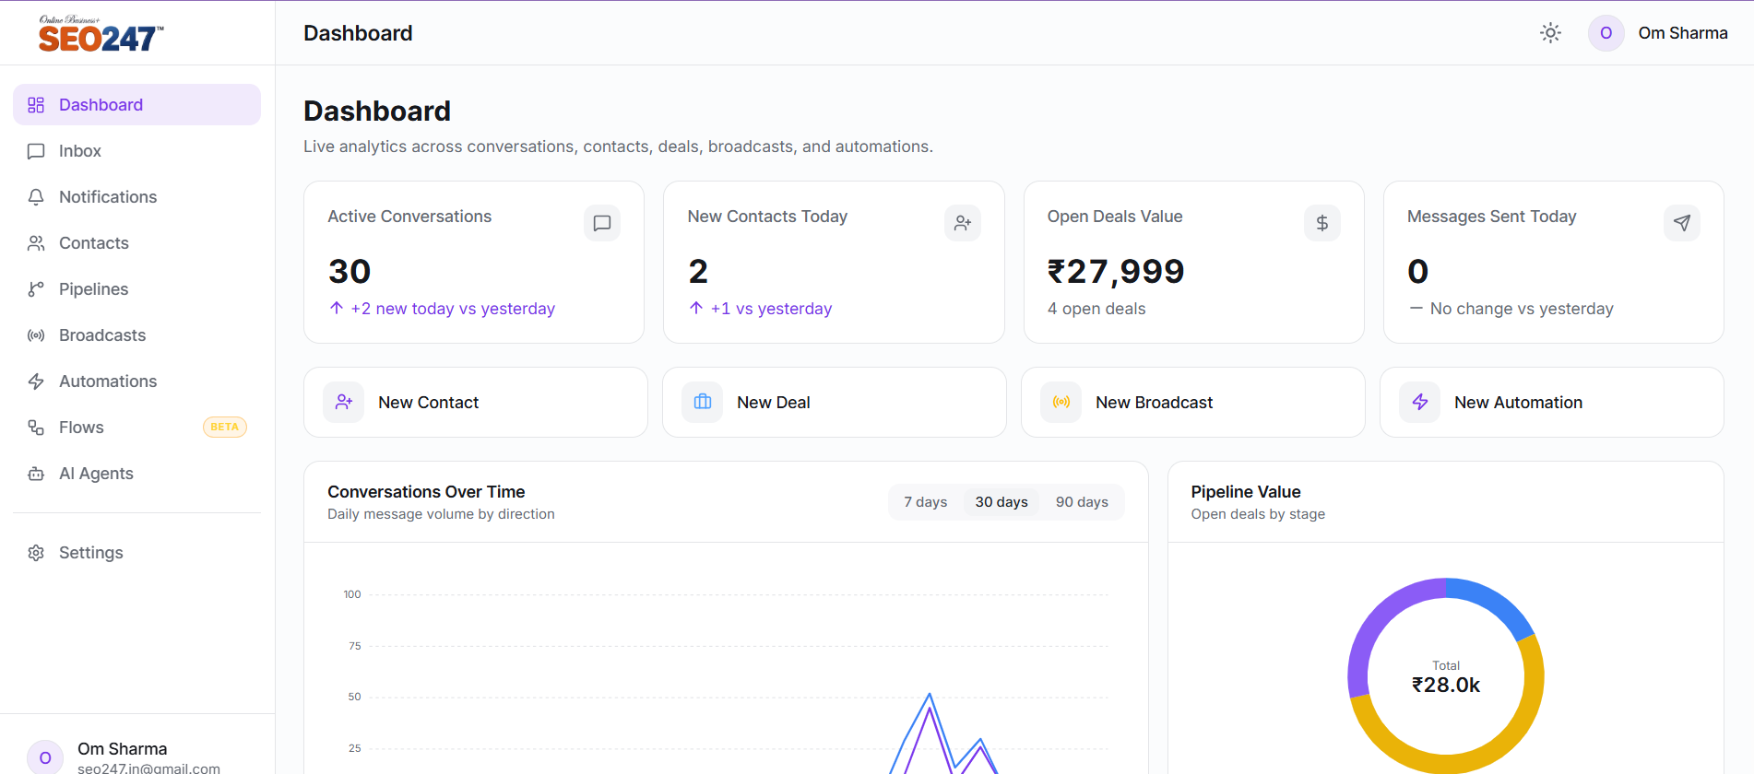Click the Contacts people icon in sidebar

coord(36,243)
